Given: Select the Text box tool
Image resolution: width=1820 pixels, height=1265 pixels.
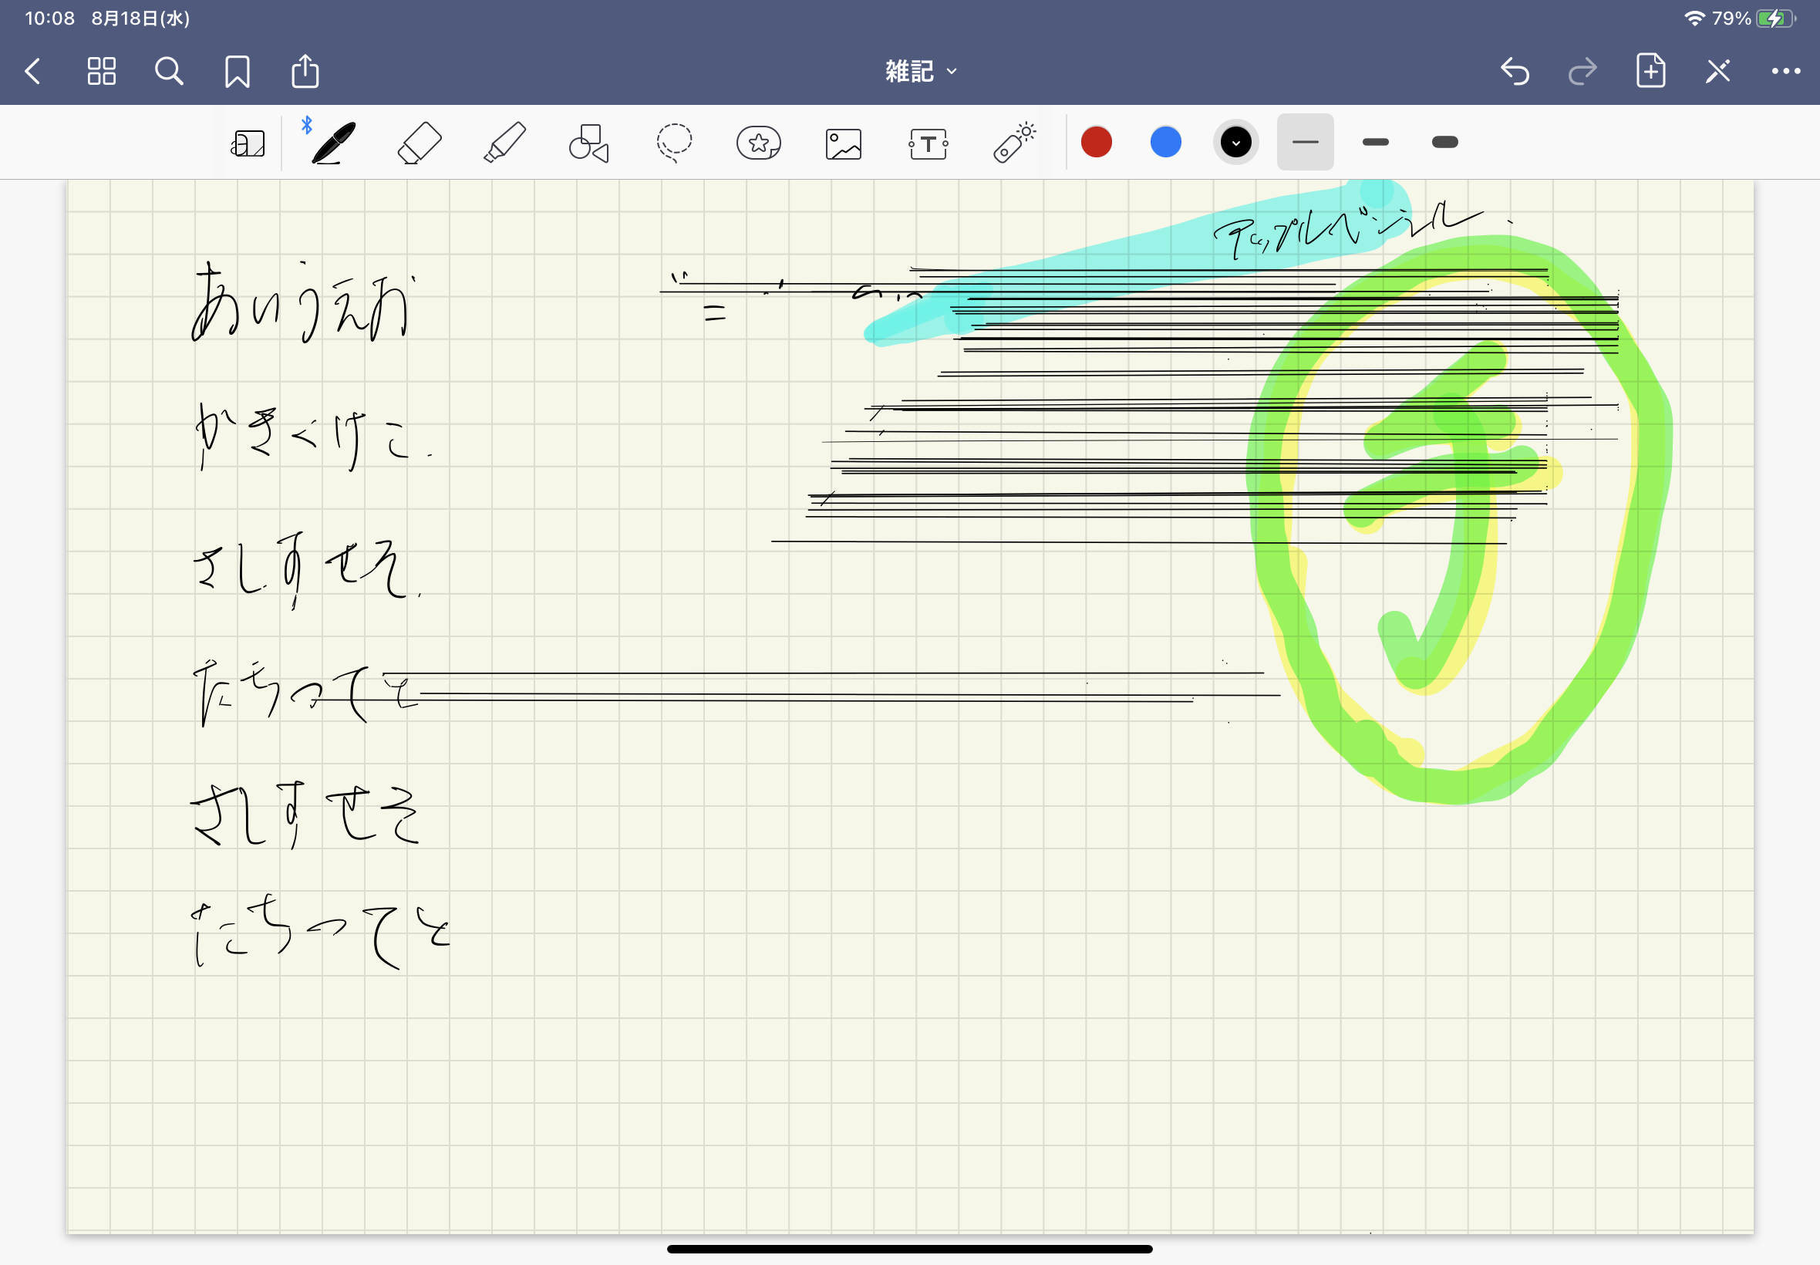Looking at the screenshot, I should point(928,144).
